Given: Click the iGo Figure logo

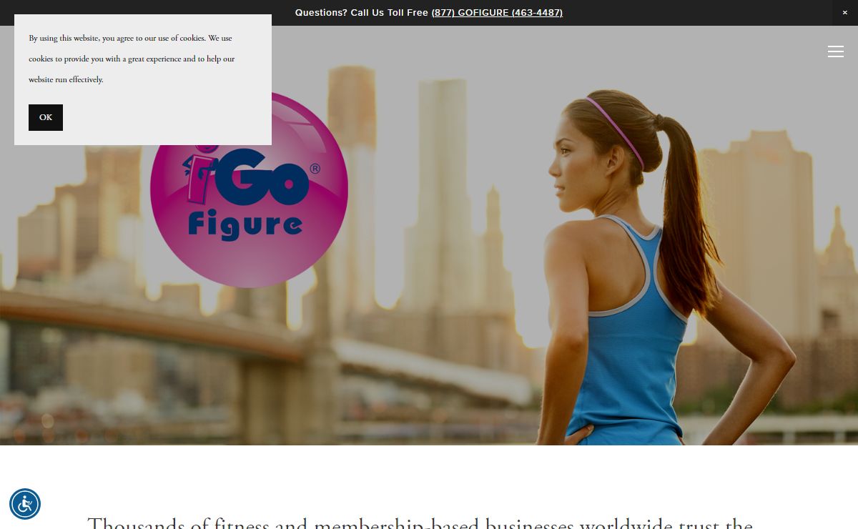Looking at the screenshot, I should pos(249,189).
